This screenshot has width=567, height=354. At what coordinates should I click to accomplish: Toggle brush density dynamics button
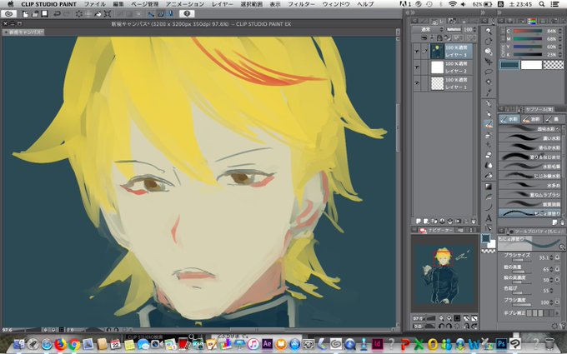[557, 302]
